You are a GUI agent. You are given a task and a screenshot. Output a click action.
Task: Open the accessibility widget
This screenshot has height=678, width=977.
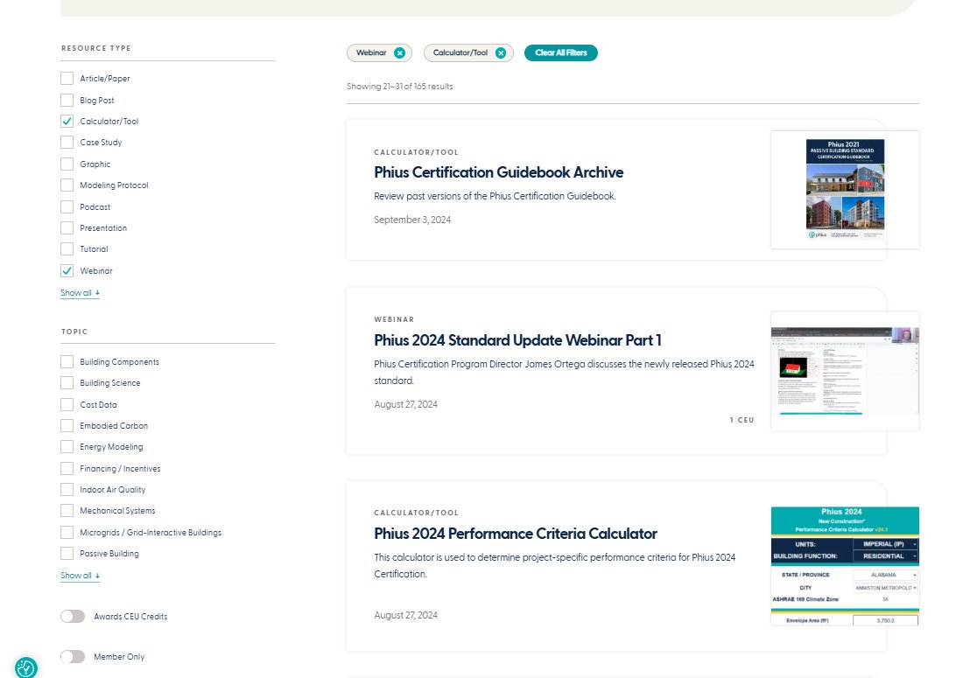(25, 668)
